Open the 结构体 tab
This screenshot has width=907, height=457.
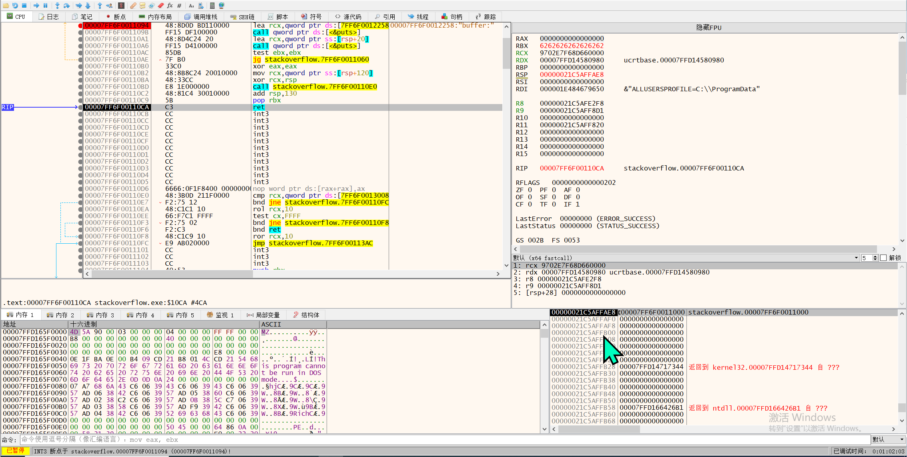click(x=306, y=315)
